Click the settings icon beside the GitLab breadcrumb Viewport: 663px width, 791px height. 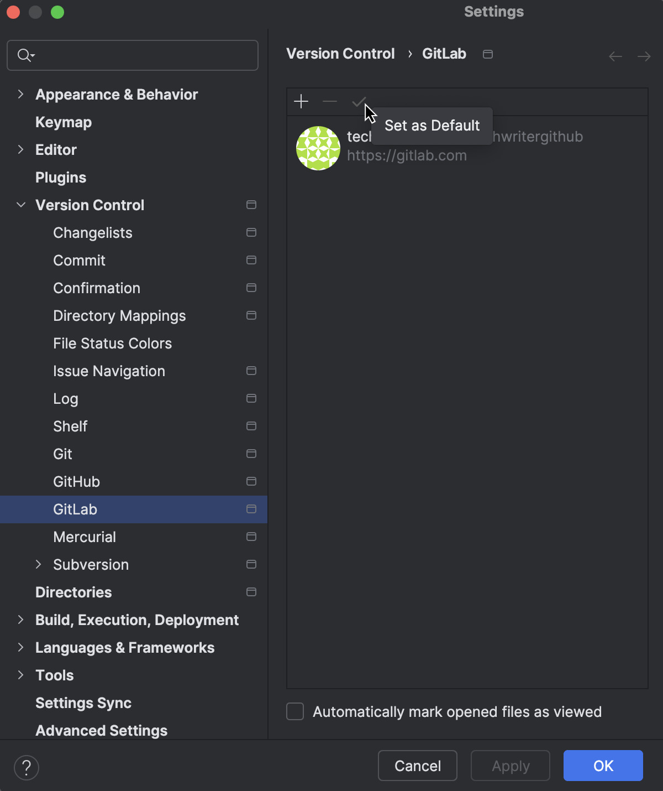click(x=487, y=54)
